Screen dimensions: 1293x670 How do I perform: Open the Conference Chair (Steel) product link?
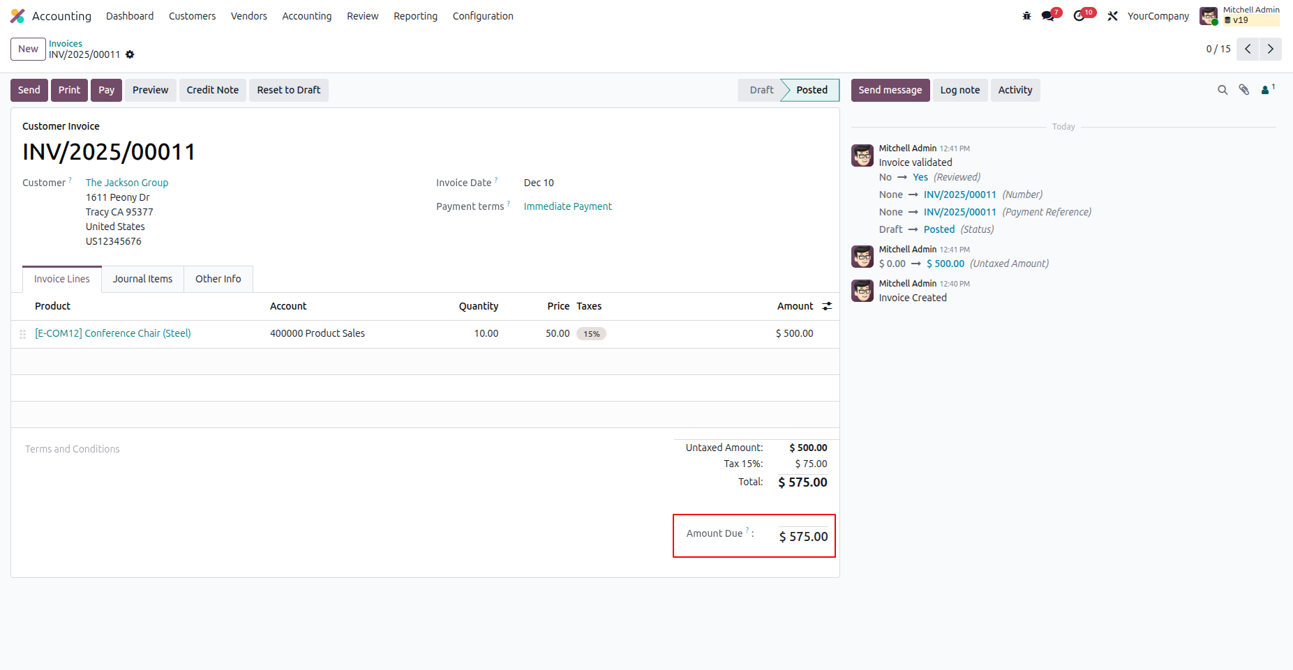[113, 333]
